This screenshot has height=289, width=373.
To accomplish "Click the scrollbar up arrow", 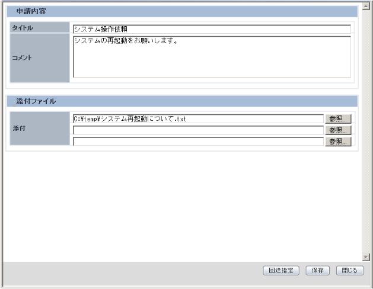I will click(x=366, y=7).
